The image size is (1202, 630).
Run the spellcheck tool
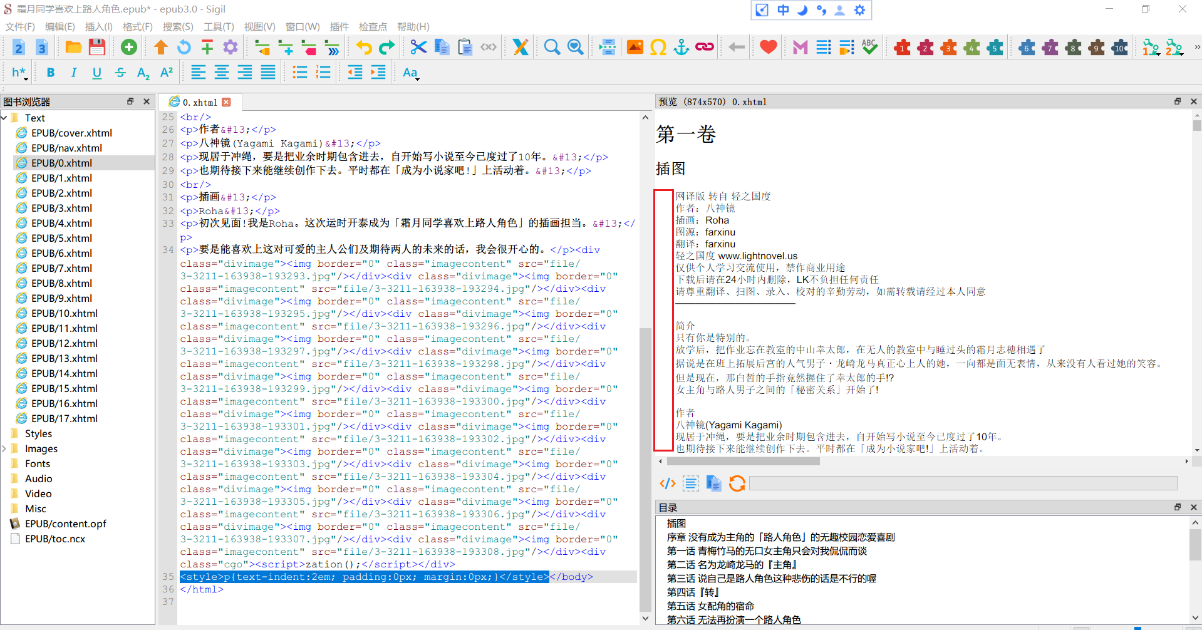[x=869, y=46]
